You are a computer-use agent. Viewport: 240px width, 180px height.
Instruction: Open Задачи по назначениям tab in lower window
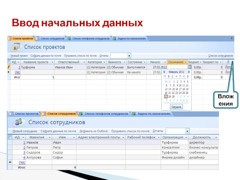(154, 114)
